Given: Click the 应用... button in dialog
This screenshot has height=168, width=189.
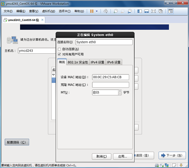Looking at the screenshot, I should (123, 157).
